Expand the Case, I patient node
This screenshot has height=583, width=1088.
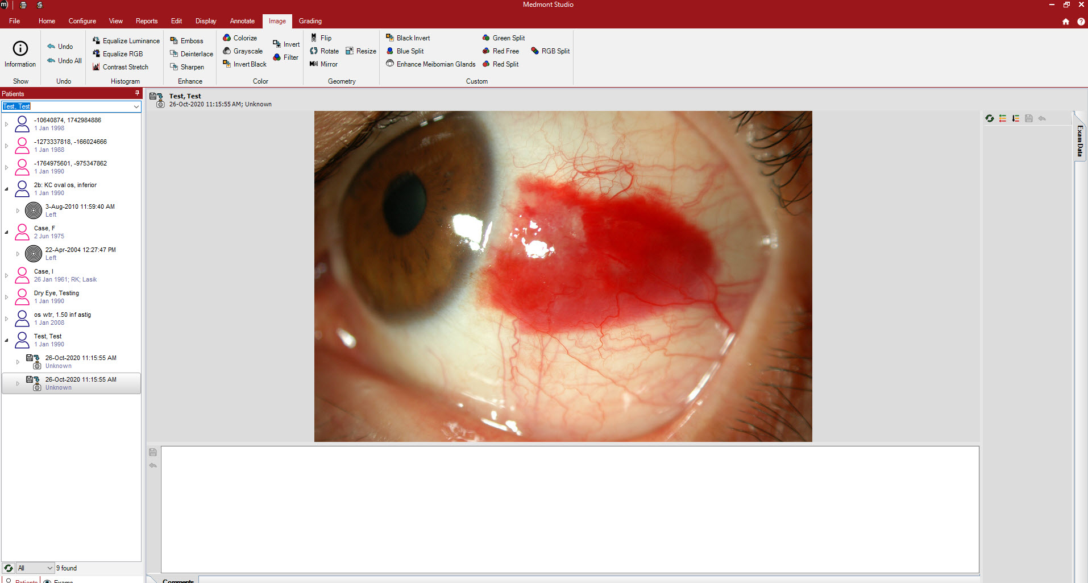[7, 275]
